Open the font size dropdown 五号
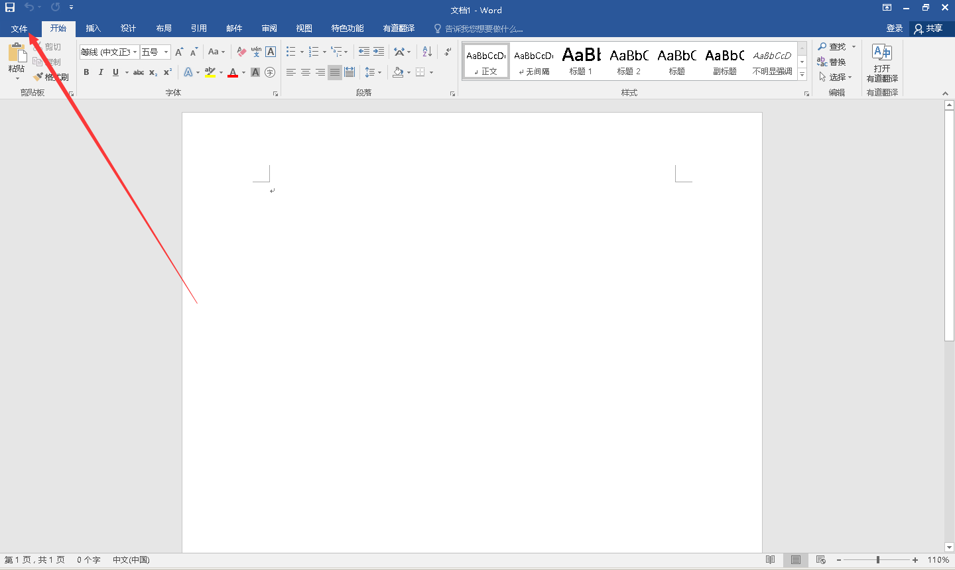955x570 pixels. (166, 52)
